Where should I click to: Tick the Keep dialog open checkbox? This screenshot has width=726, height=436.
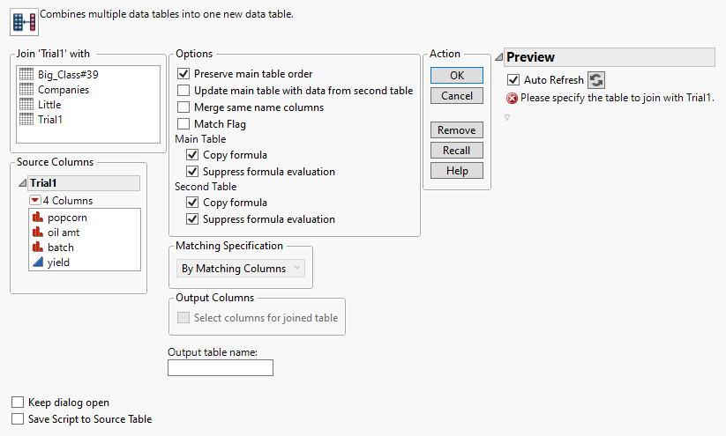[x=18, y=403]
